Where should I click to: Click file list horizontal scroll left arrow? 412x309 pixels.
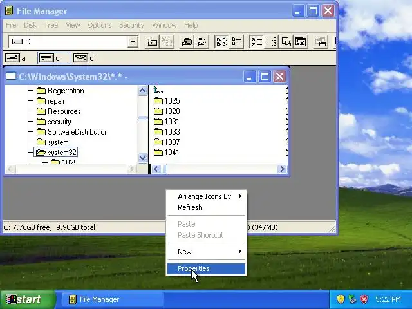(x=156, y=169)
